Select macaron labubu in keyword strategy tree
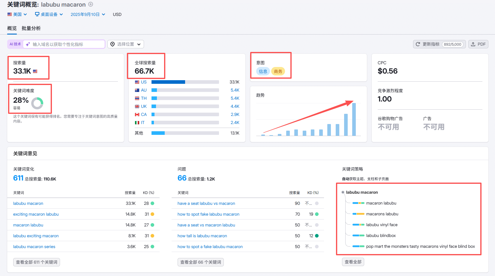This screenshot has height=276, width=495. click(381, 203)
